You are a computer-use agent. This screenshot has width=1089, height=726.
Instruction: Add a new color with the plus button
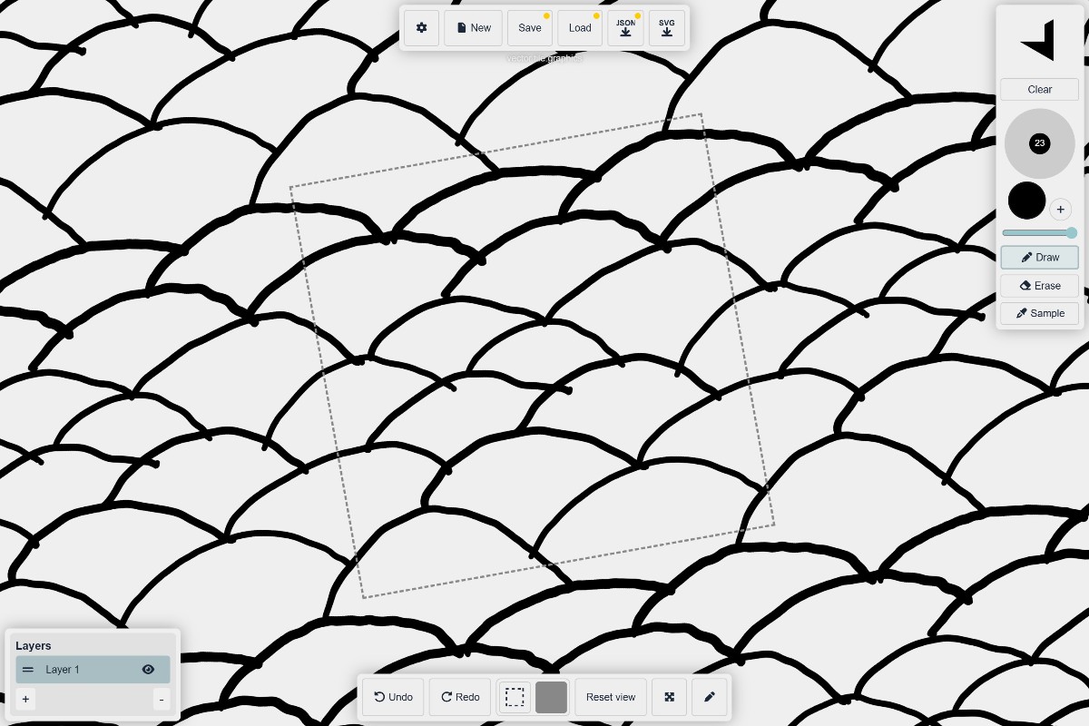[x=1060, y=209]
